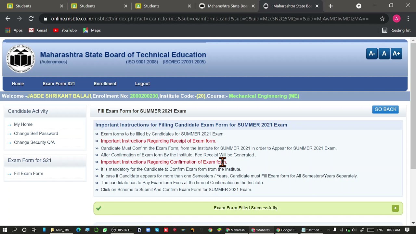
Task: Open the YouTube bookmark
Action: coord(65,30)
